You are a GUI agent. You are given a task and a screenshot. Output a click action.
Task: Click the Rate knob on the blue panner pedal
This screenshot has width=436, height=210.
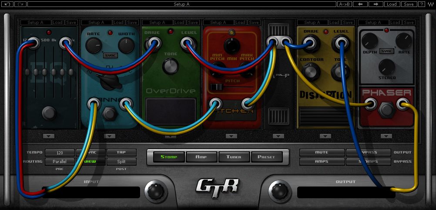pos(94,46)
